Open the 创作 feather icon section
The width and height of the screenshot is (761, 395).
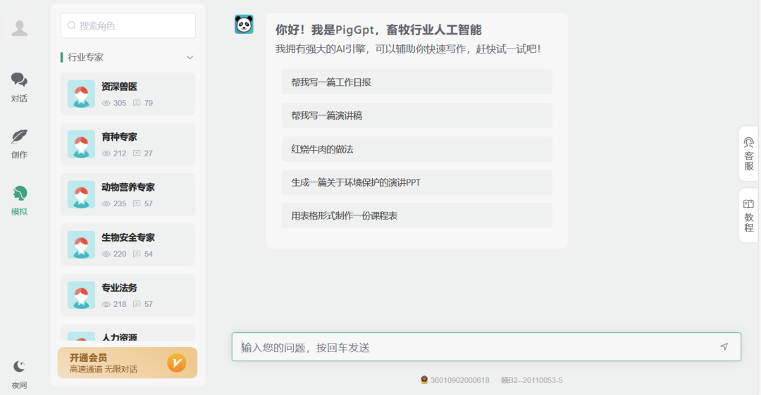(19, 144)
